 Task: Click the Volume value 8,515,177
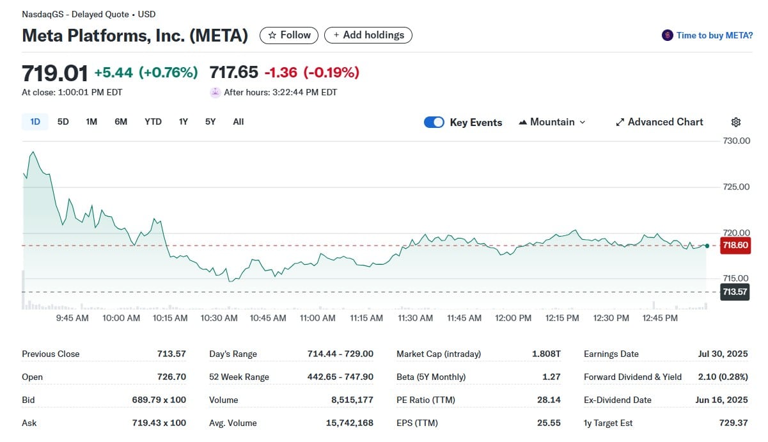tap(352, 400)
